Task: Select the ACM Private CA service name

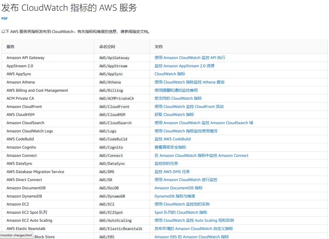Action: click(x=20, y=98)
